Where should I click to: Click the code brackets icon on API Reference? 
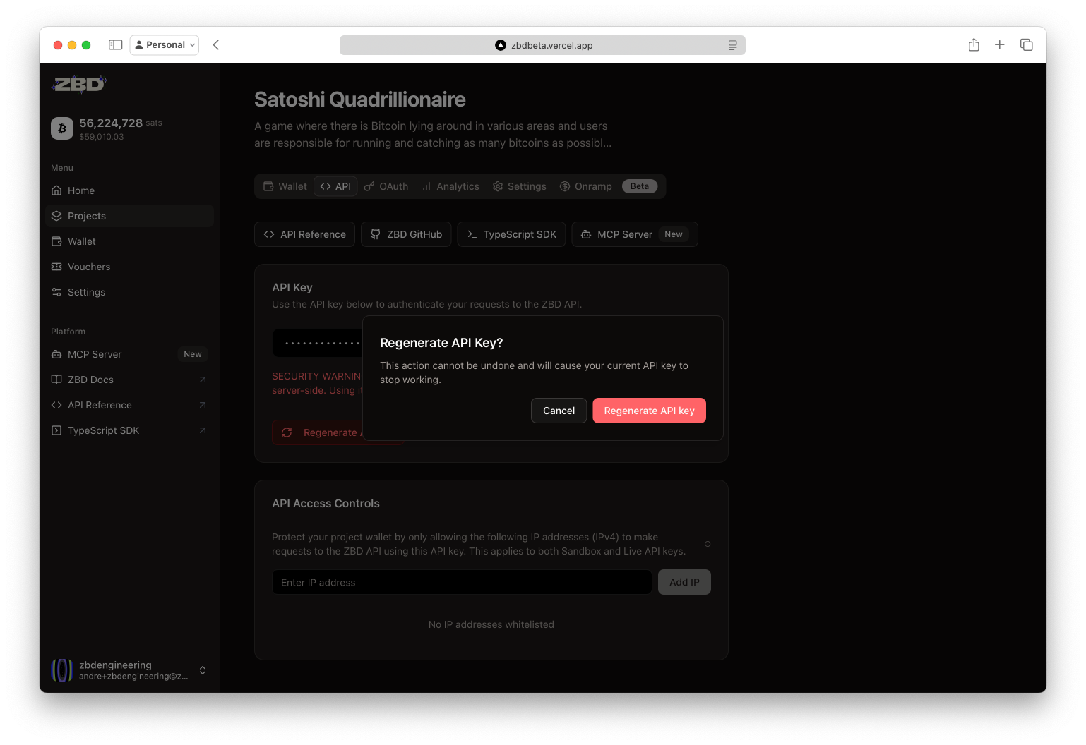[268, 234]
